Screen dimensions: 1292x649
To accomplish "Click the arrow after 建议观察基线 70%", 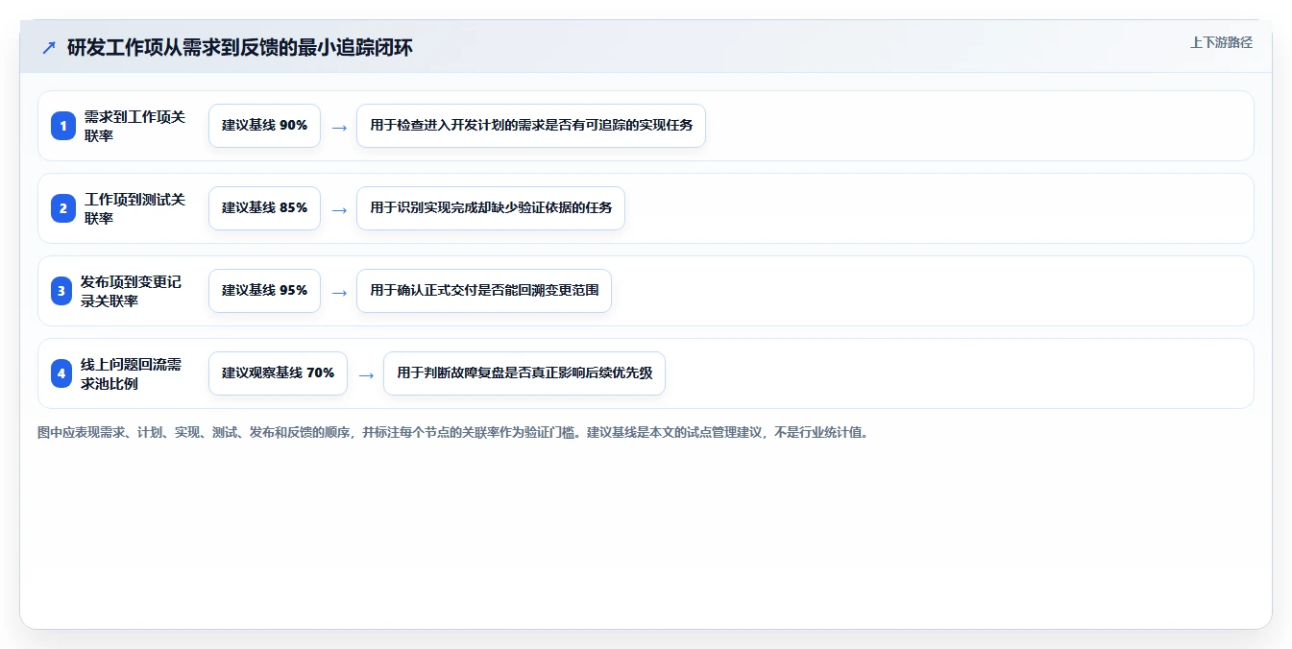I will (x=365, y=374).
